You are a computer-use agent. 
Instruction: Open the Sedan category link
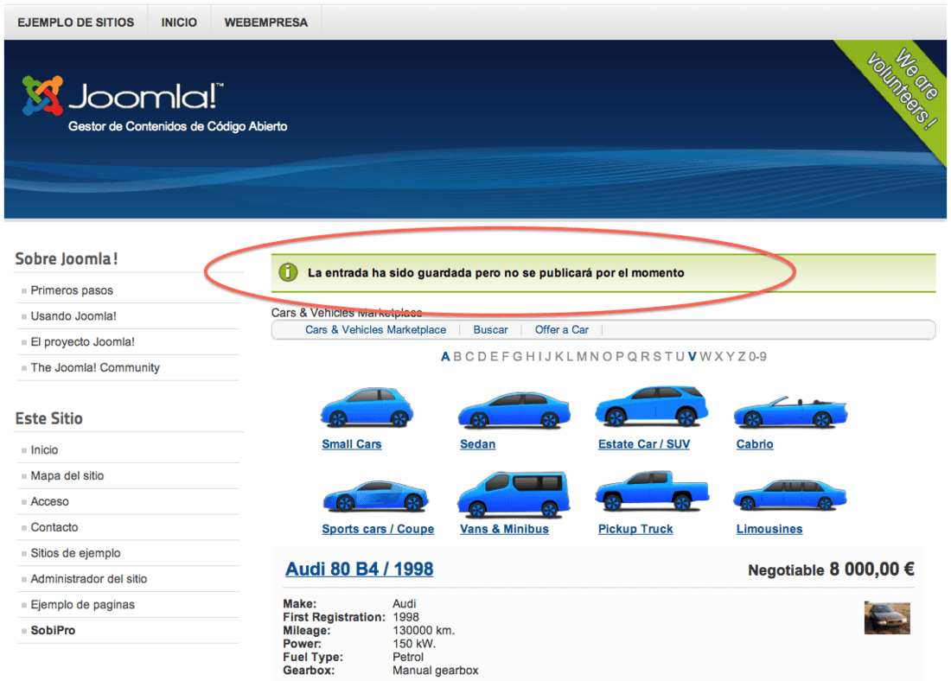pos(478,444)
